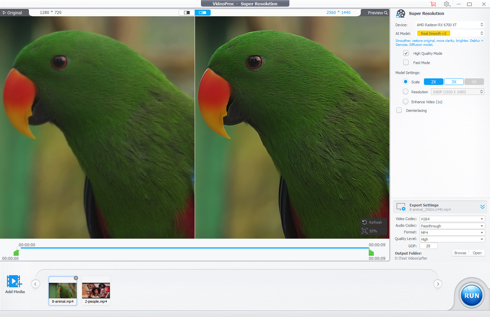Switch to single-pane preview layout
This screenshot has height=317, width=490.
(187, 13)
